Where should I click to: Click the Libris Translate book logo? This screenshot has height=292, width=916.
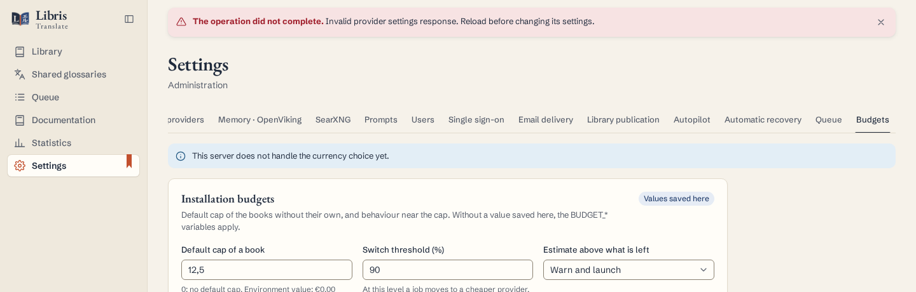coord(20,19)
